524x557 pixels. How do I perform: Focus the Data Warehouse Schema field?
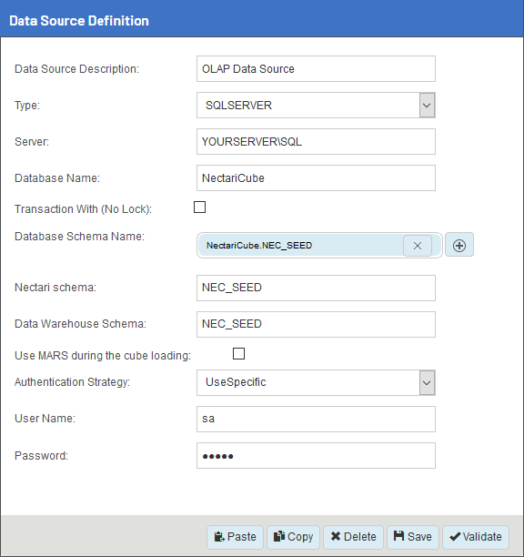(316, 324)
